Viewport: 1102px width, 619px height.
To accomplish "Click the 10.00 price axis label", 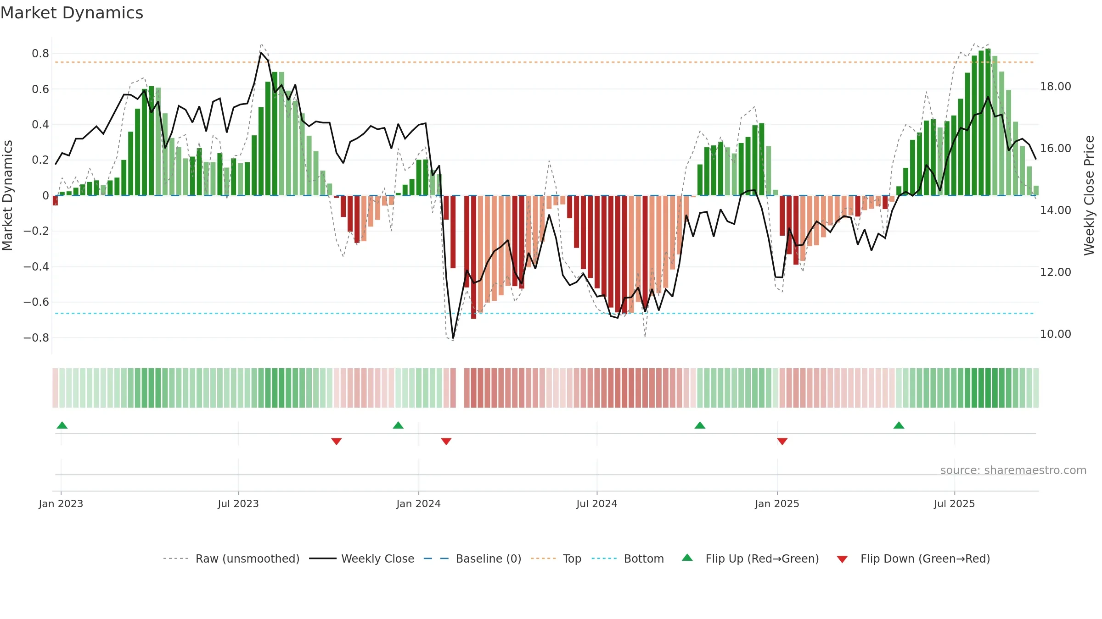I will 1056,334.
